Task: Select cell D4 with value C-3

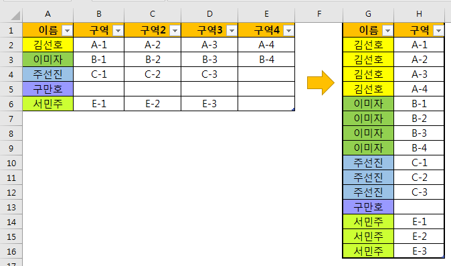Action: tap(209, 74)
